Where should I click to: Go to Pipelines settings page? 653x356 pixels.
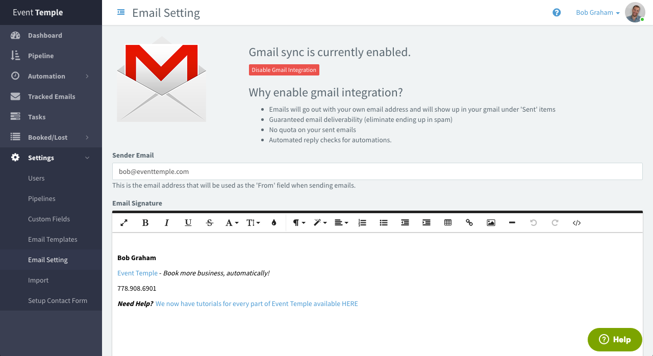click(x=51, y=198)
